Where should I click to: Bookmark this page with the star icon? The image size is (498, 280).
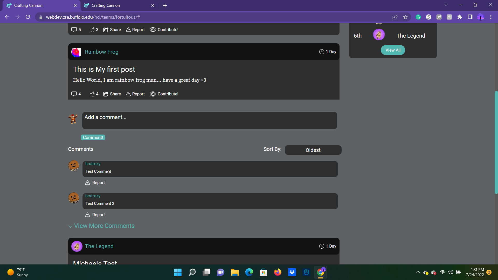pyautogui.click(x=405, y=17)
